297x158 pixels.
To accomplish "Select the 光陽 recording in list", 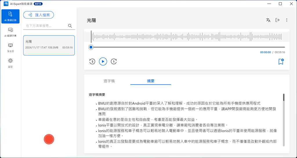I will tap(49, 45).
